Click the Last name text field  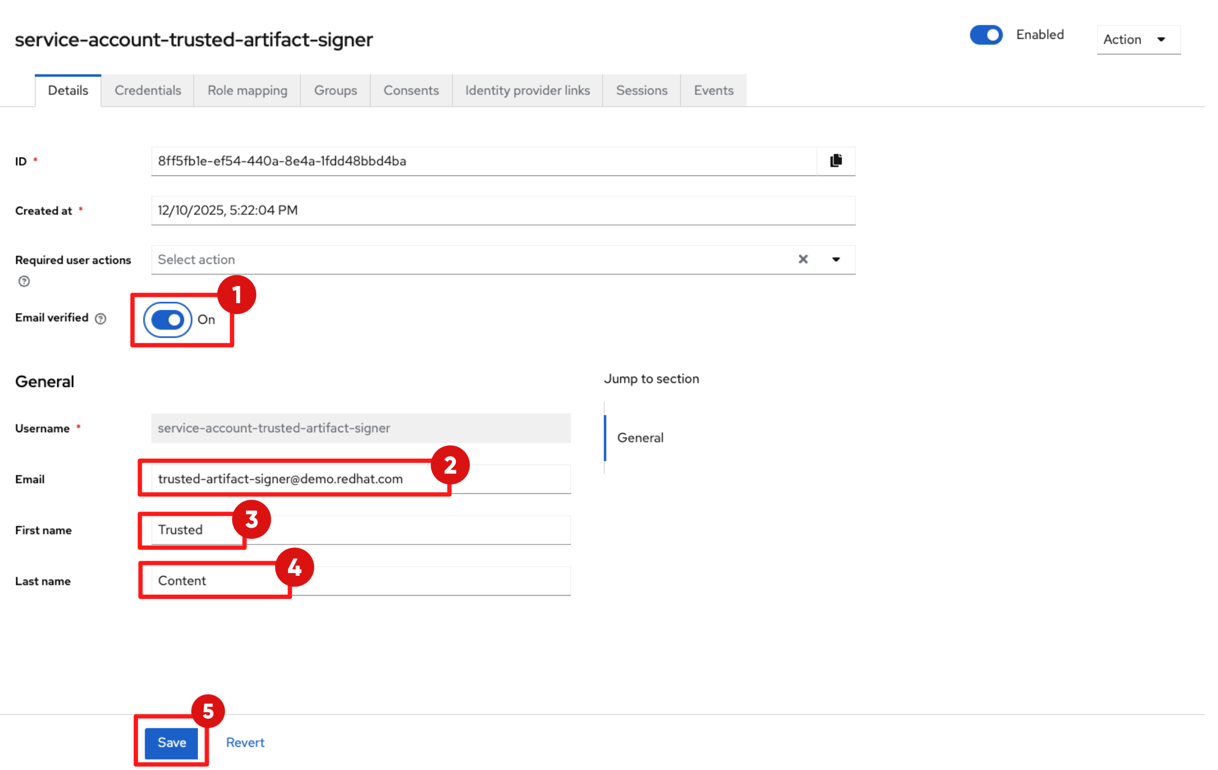coord(360,581)
